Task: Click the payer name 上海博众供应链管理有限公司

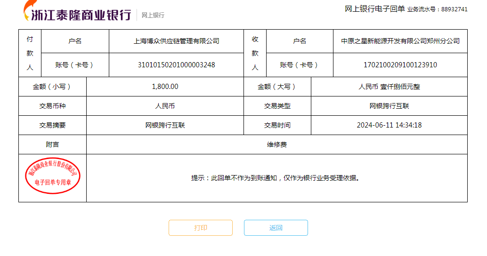Action: point(176,41)
